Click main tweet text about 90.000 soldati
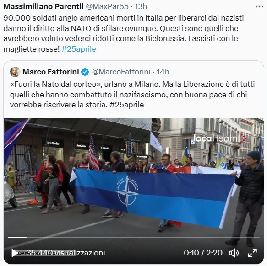The height and width of the screenshot is (266, 267). click(x=124, y=33)
